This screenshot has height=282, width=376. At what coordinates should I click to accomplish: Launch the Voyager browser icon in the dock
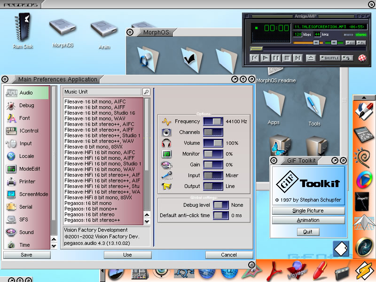coord(298,271)
